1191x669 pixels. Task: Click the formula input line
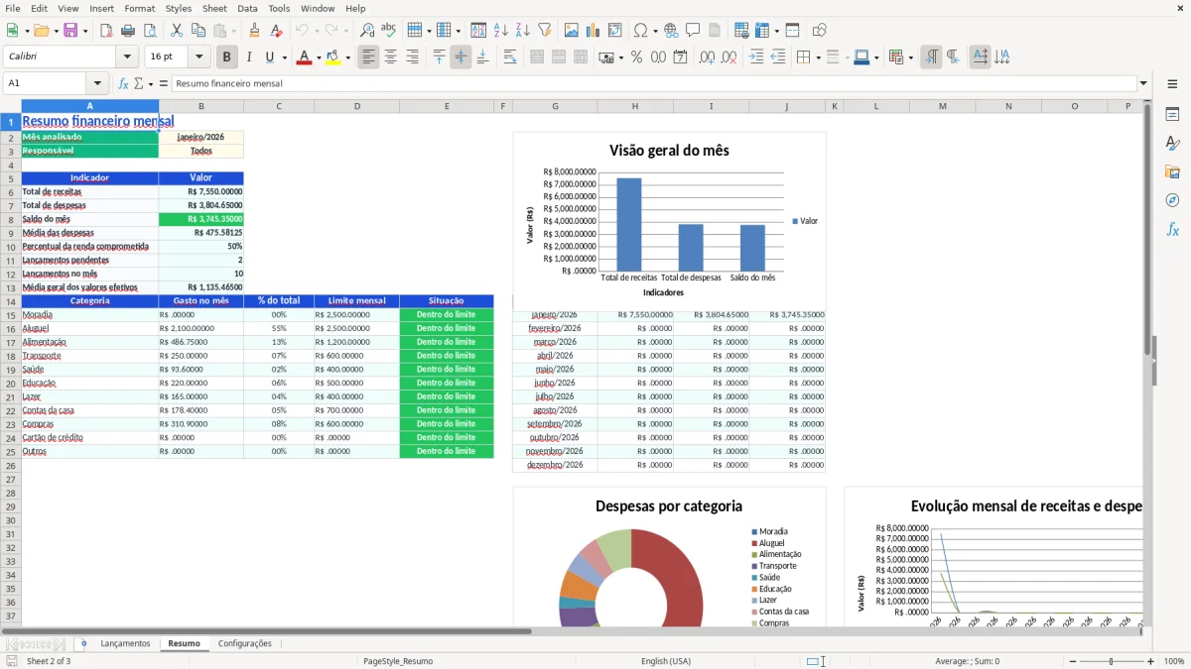coord(654,83)
